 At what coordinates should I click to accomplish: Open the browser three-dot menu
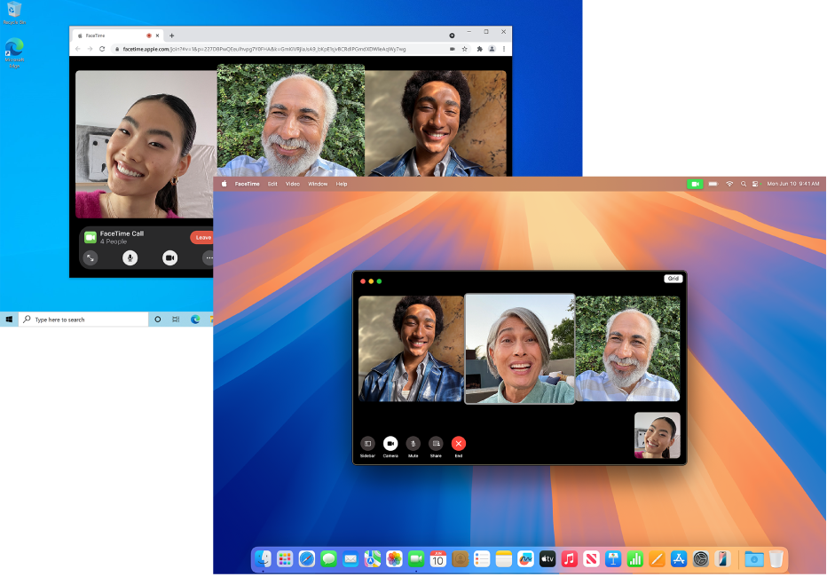click(504, 49)
